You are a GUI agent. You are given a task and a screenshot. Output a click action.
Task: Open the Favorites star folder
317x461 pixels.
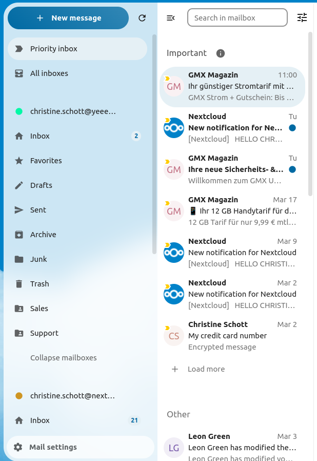46,161
